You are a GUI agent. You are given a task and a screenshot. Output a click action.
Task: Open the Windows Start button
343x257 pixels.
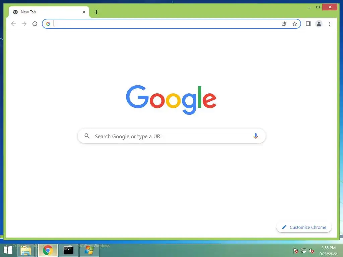[x=8, y=250]
